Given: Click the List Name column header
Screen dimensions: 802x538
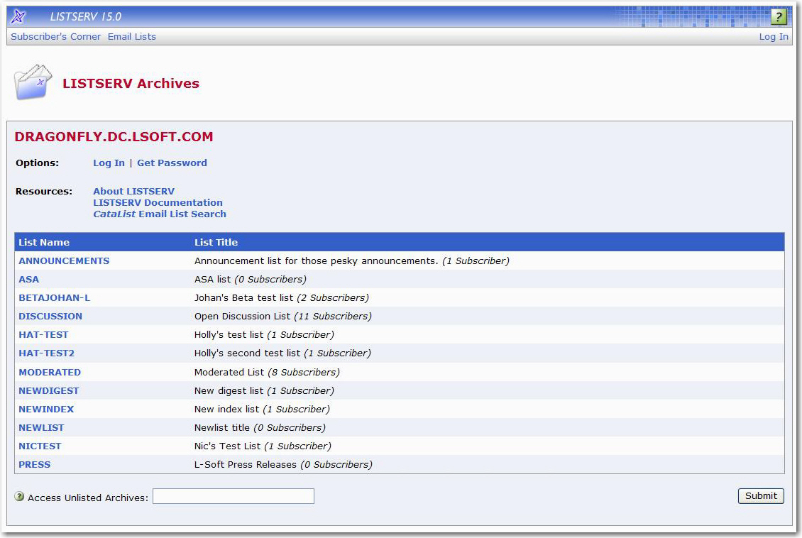Looking at the screenshot, I should click(44, 243).
